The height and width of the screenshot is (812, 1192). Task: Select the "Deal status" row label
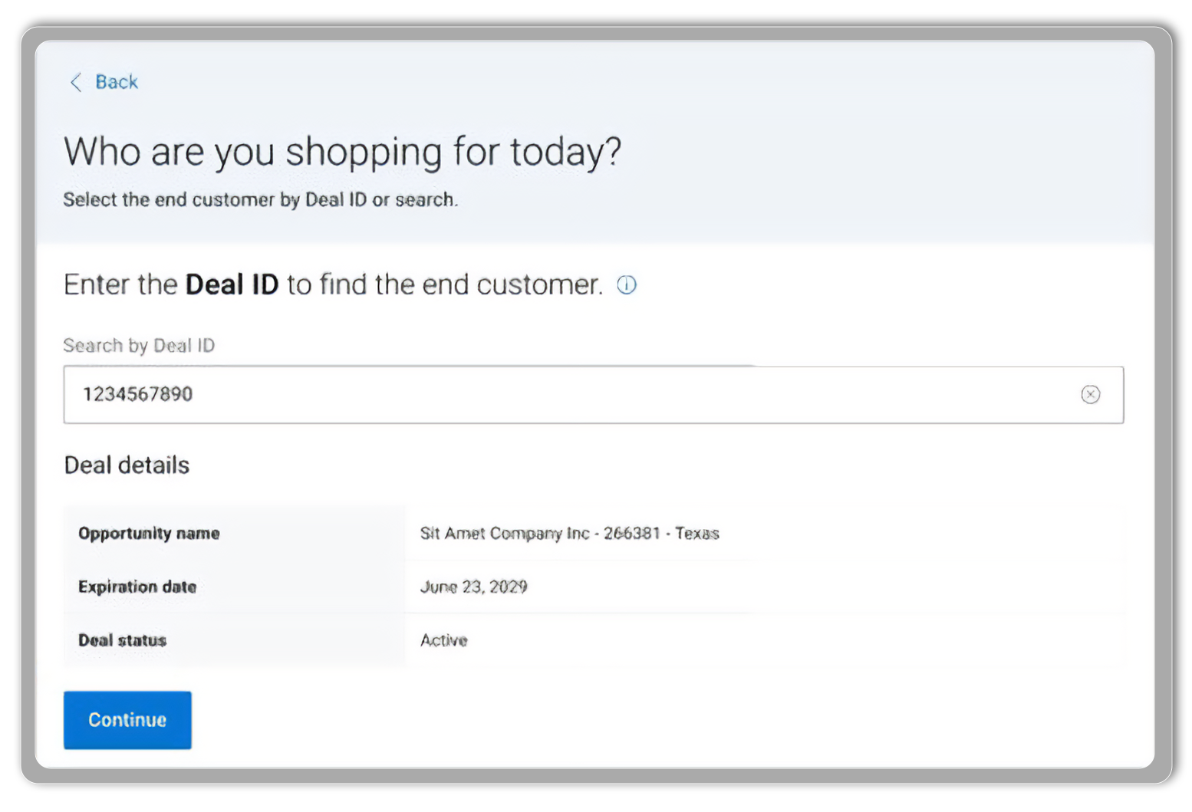[x=122, y=640]
